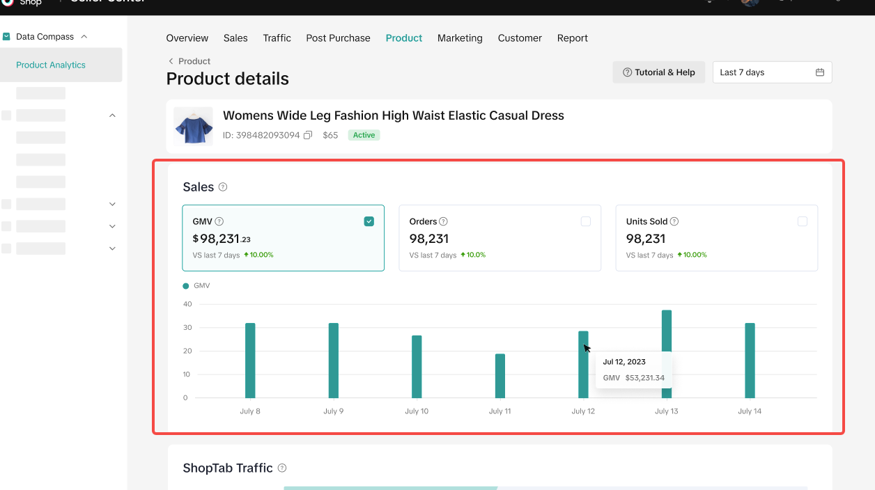Click the GMV info question icon
The width and height of the screenshot is (875, 490).
(x=219, y=221)
